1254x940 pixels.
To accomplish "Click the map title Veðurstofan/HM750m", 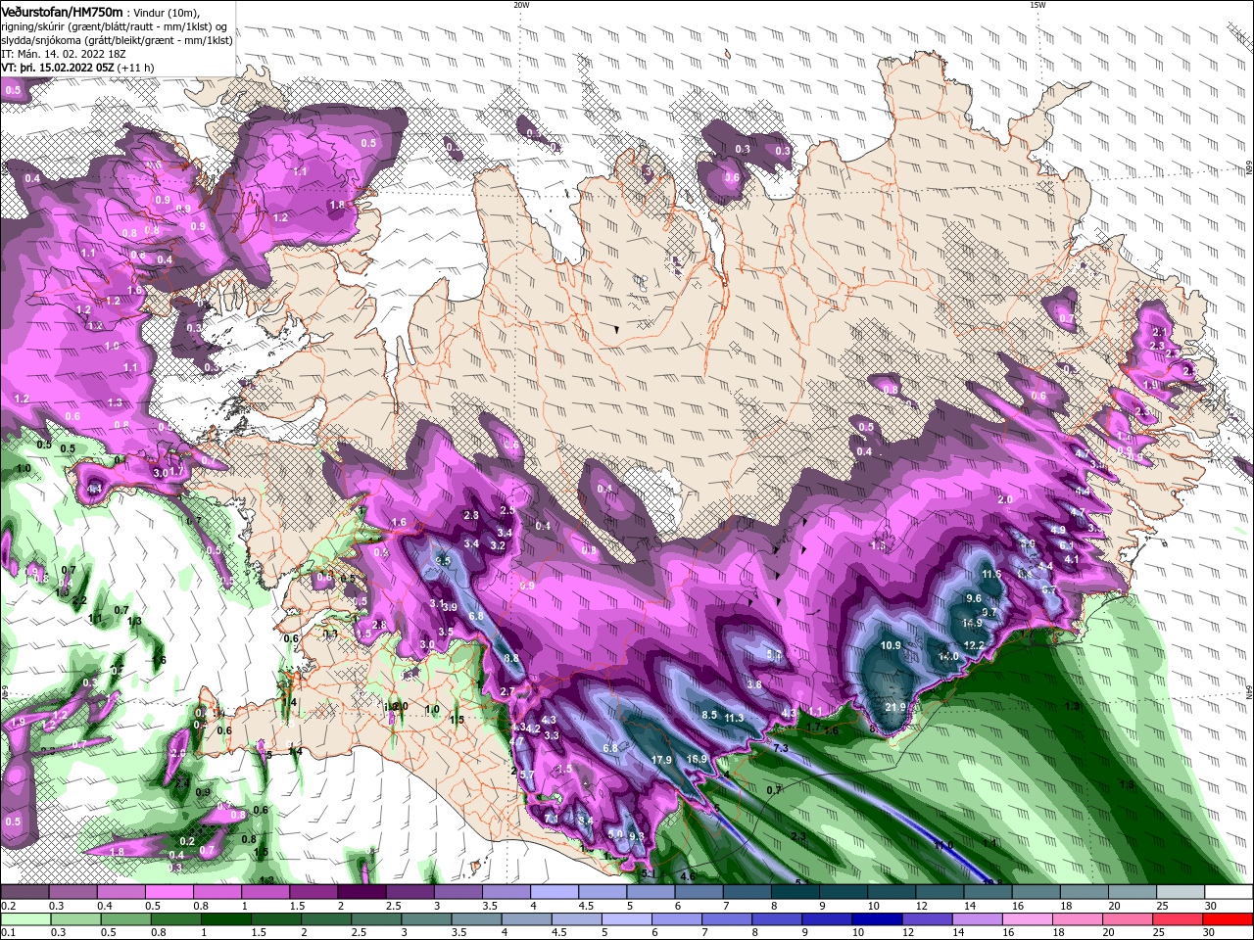I will coord(62,12).
